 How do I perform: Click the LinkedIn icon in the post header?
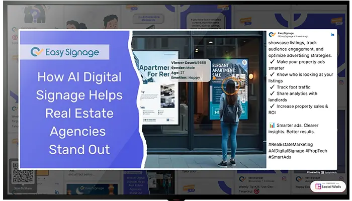point(332,35)
